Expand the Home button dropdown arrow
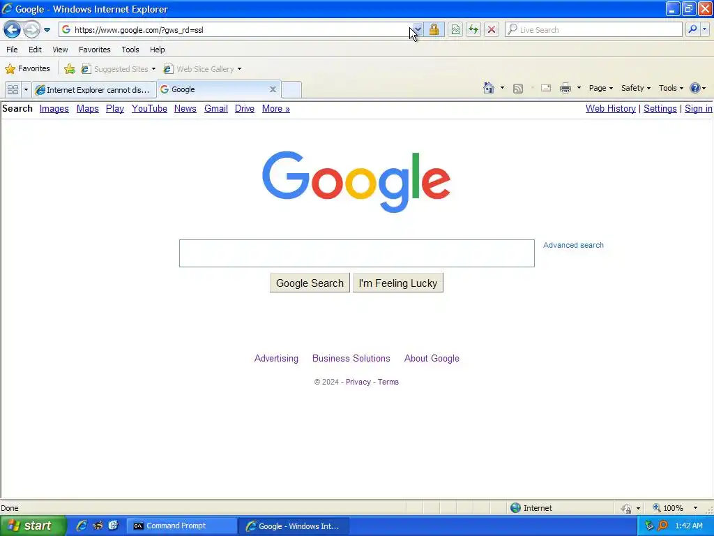Image resolution: width=714 pixels, height=536 pixels. (x=502, y=88)
